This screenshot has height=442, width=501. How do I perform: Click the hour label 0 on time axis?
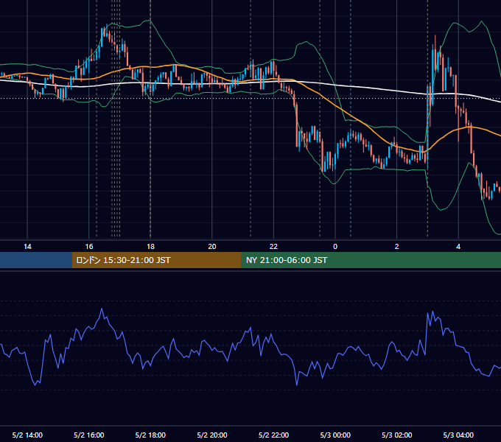pos(335,247)
